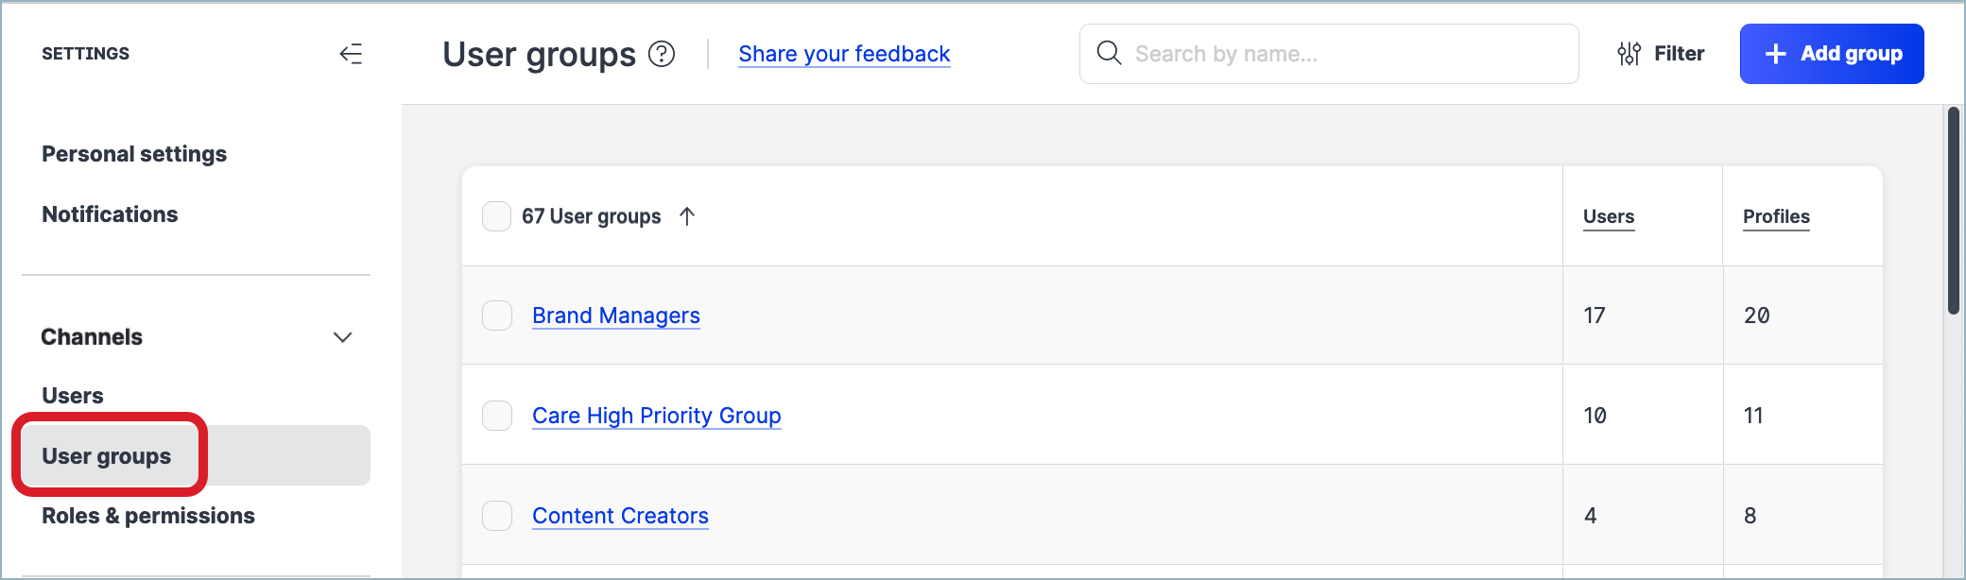The image size is (1966, 580).
Task: Sort the table by Profiles column
Action: [1775, 216]
